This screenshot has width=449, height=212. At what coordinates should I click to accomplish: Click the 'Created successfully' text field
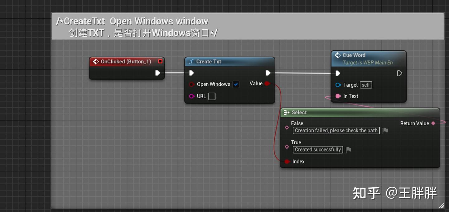point(318,150)
